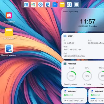
Task: Open the colorful app grid launcher in dock
Action: pos(33,5)
